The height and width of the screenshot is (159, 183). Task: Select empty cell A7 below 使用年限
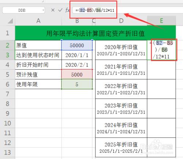tap(38, 94)
